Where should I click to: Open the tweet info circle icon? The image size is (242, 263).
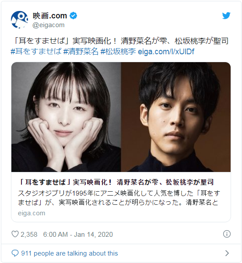coord(227,234)
